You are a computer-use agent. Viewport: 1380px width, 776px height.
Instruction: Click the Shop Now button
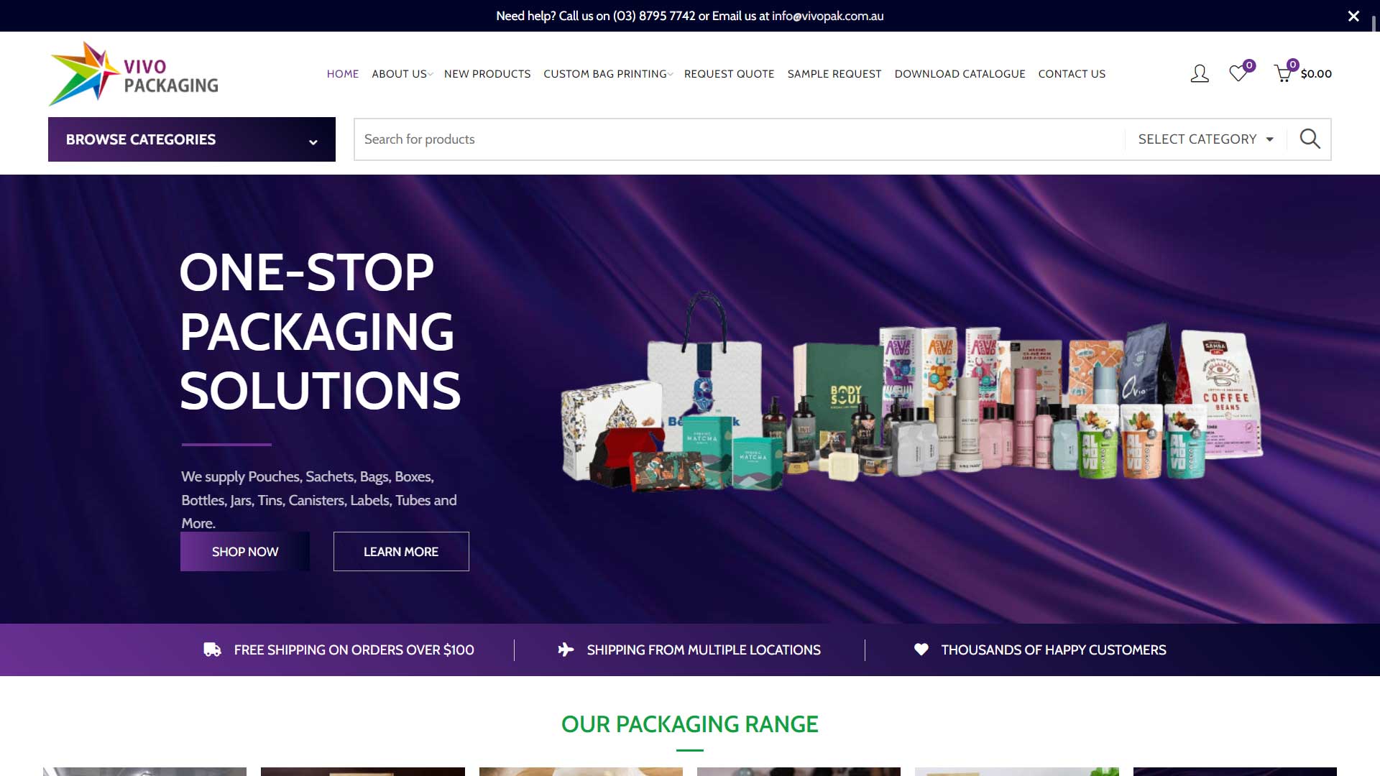click(x=245, y=551)
